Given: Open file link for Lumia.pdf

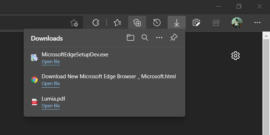Looking at the screenshot, I should tap(51, 106).
